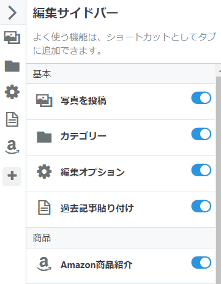Image resolution: width=221 pixels, height=284 pixels.
Task: Collapse the sidebar with the chevron arrow
Action: click(x=12, y=12)
